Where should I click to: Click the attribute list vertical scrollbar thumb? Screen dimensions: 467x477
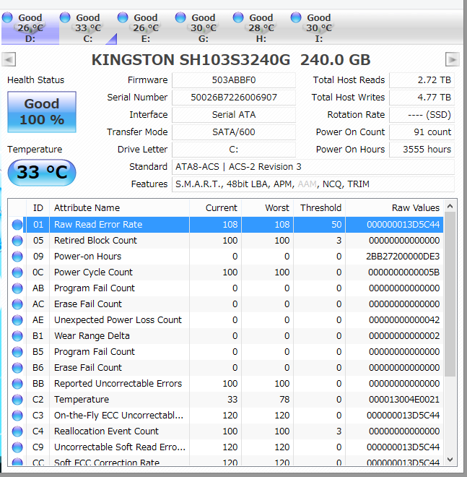[x=450, y=294]
